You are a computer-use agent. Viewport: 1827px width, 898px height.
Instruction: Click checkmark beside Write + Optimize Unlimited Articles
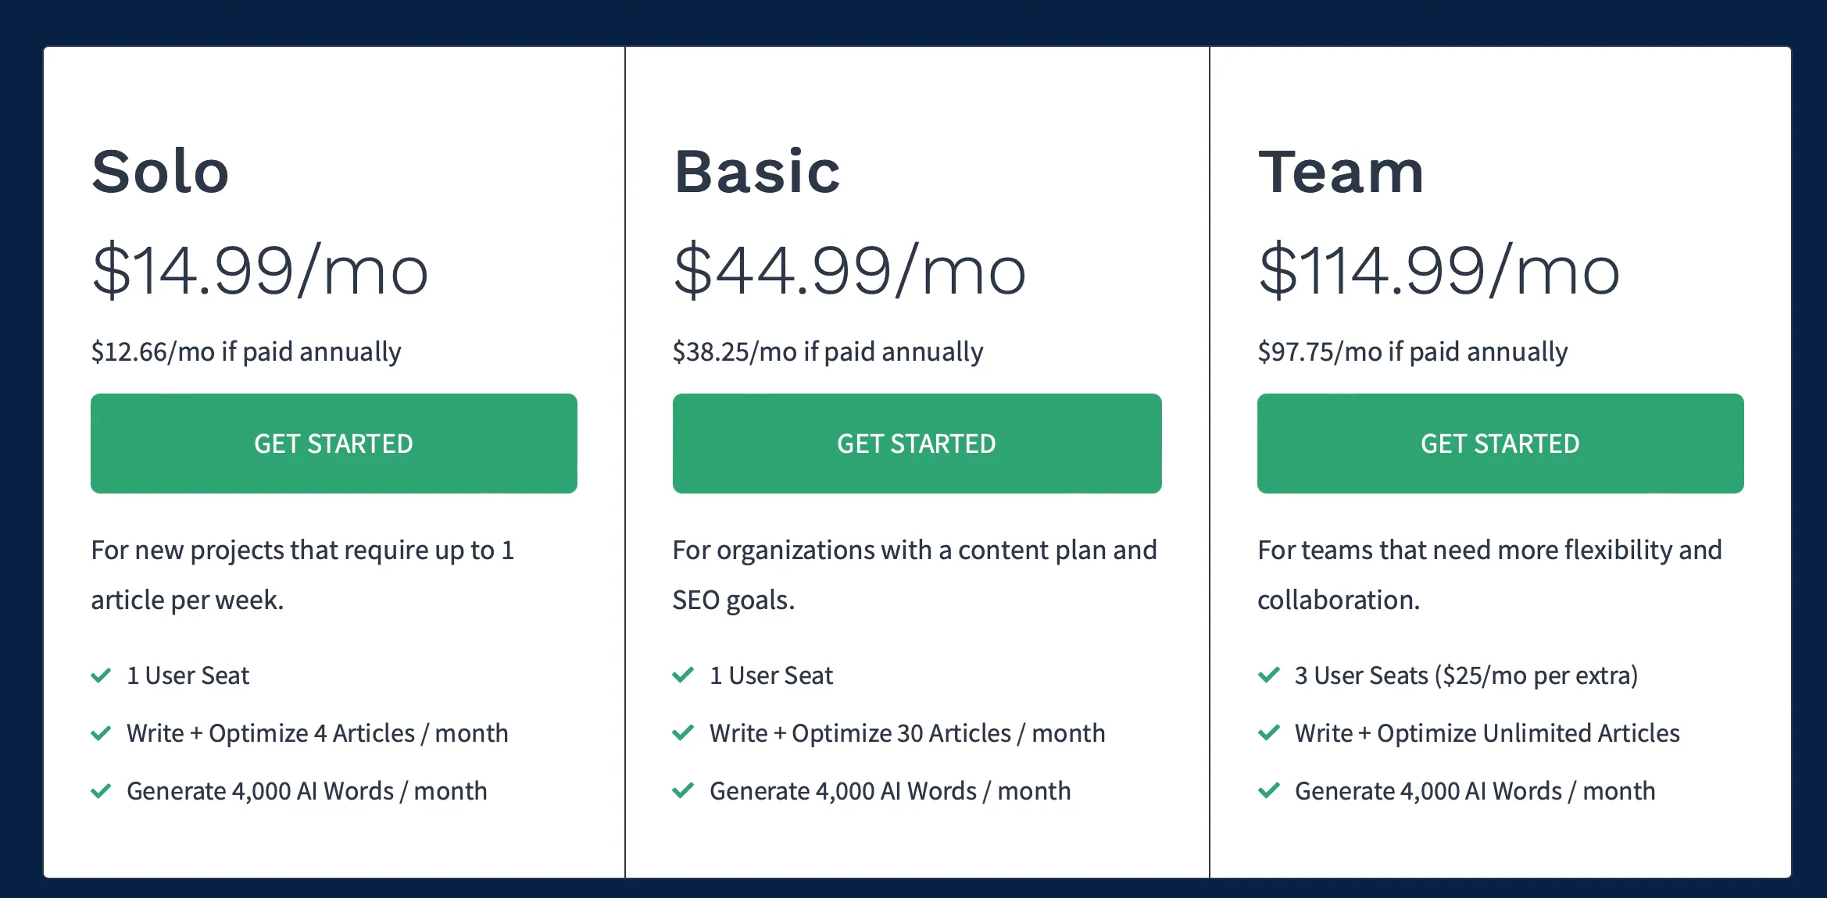tap(1269, 733)
